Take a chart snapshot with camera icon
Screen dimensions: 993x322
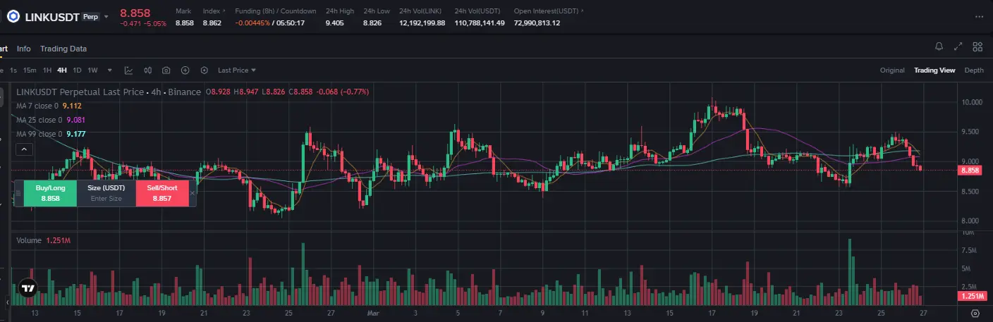pos(166,70)
